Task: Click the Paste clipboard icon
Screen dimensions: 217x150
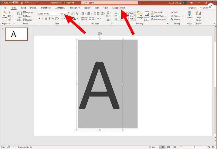Action: point(5,14)
